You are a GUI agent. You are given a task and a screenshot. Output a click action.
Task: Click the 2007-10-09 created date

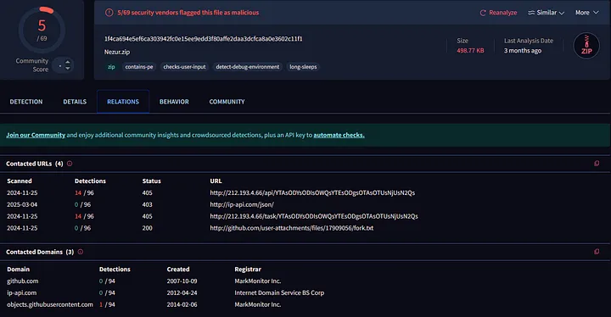182,281
